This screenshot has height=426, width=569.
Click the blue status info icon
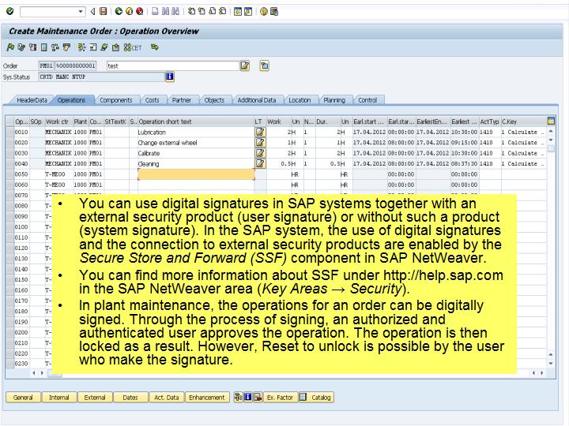[169, 77]
